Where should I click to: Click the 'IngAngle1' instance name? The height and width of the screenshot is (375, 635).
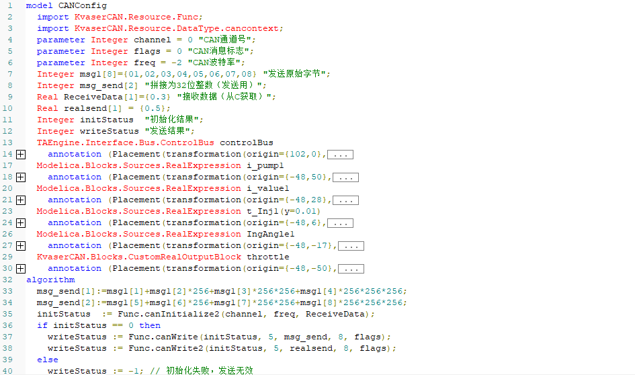pos(271,234)
